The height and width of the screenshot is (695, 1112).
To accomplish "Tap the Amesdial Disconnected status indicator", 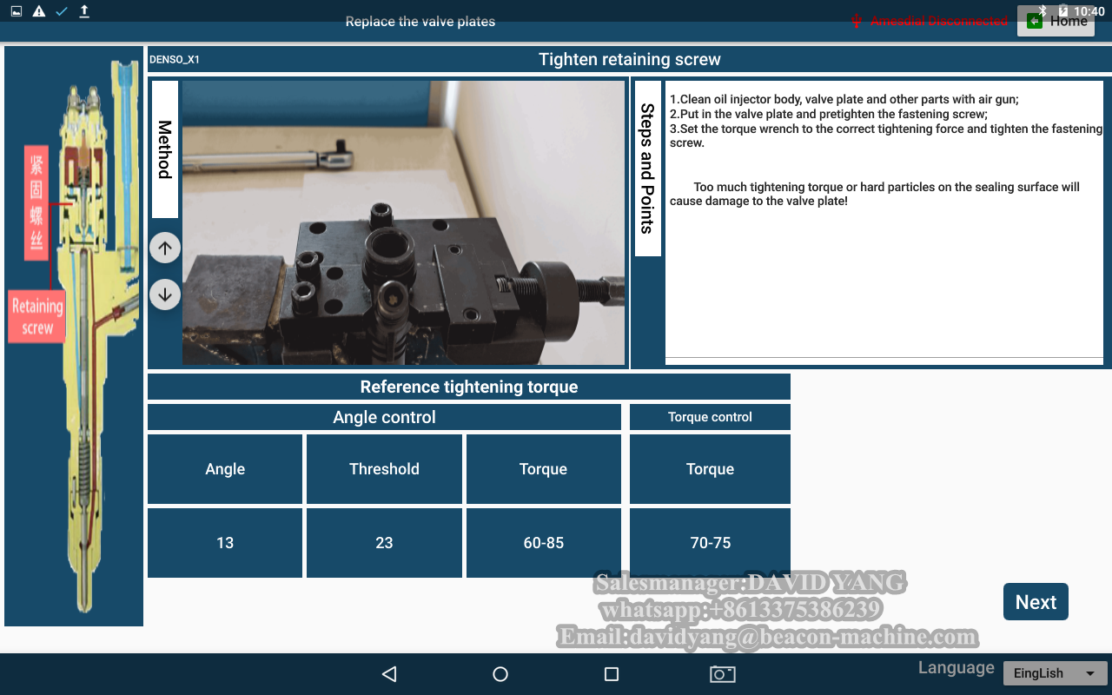I will (930, 22).
